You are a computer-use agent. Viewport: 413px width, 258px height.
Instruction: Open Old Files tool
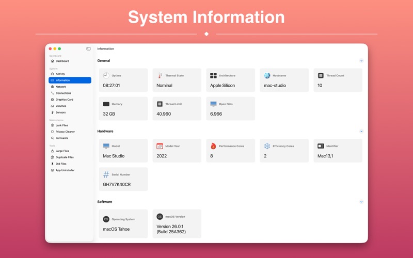tap(70, 164)
